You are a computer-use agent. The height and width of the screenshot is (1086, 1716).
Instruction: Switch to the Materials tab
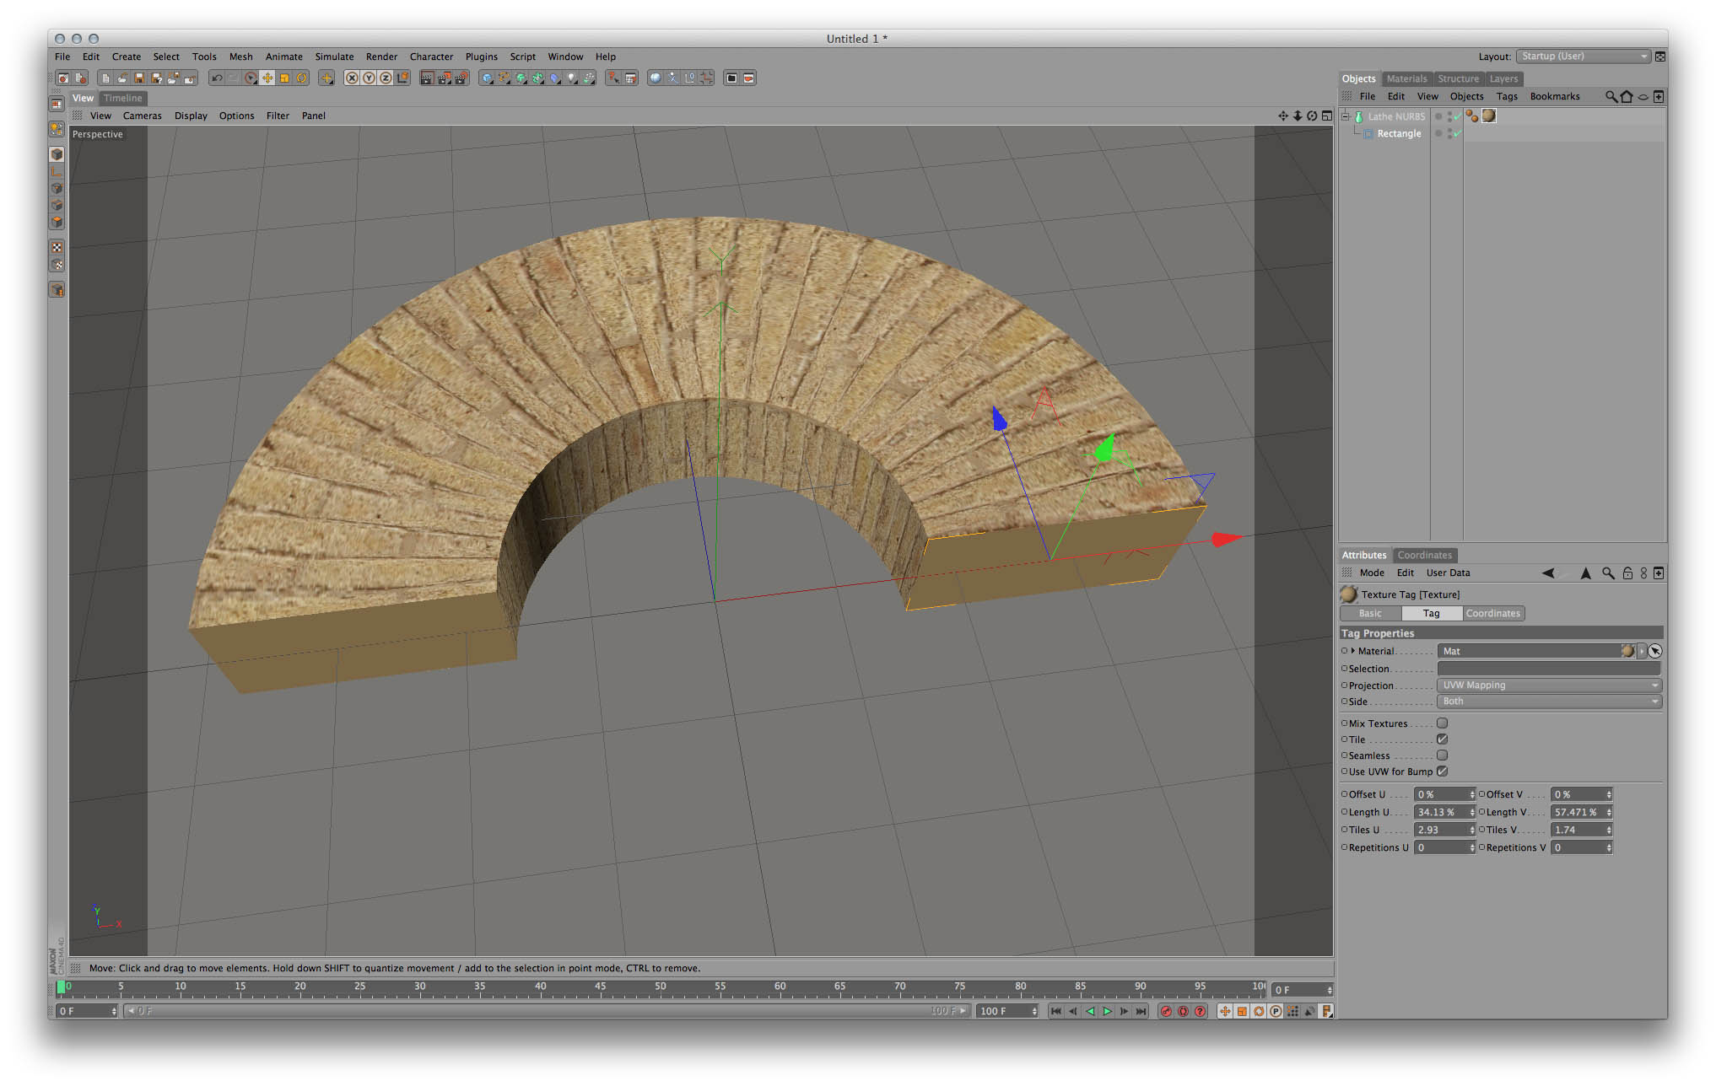(1406, 78)
